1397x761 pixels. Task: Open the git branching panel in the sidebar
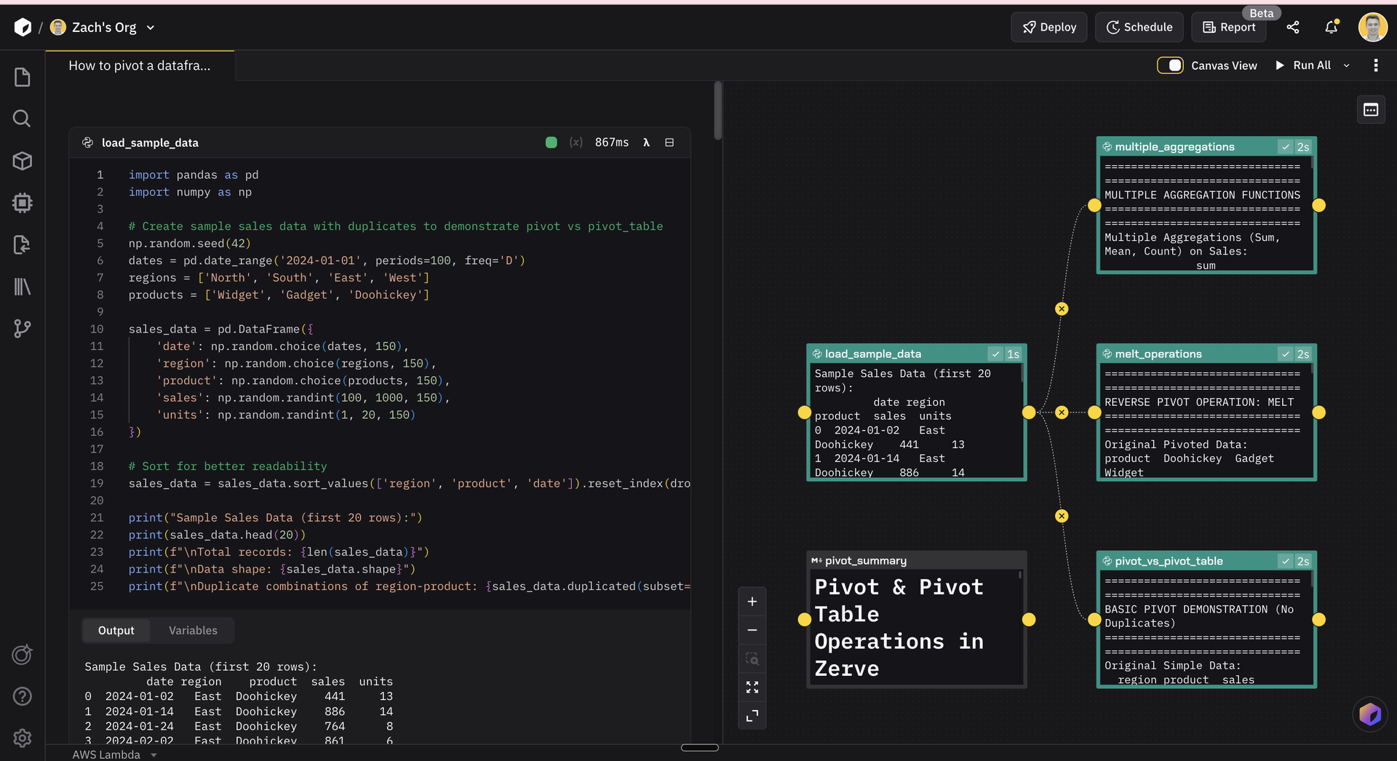(22, 329)
